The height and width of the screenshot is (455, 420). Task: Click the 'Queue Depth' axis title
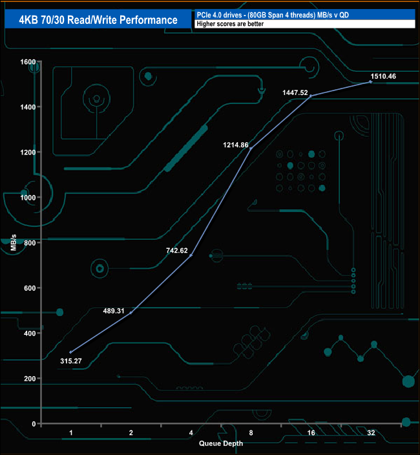pyautogui.click(x=221, y=443)
